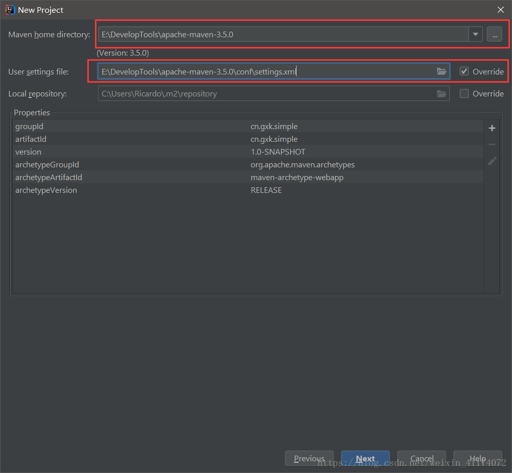Click the IntelliJ IDEA icon in title bar
Screen dimensions: 512x473
point(10,10)
